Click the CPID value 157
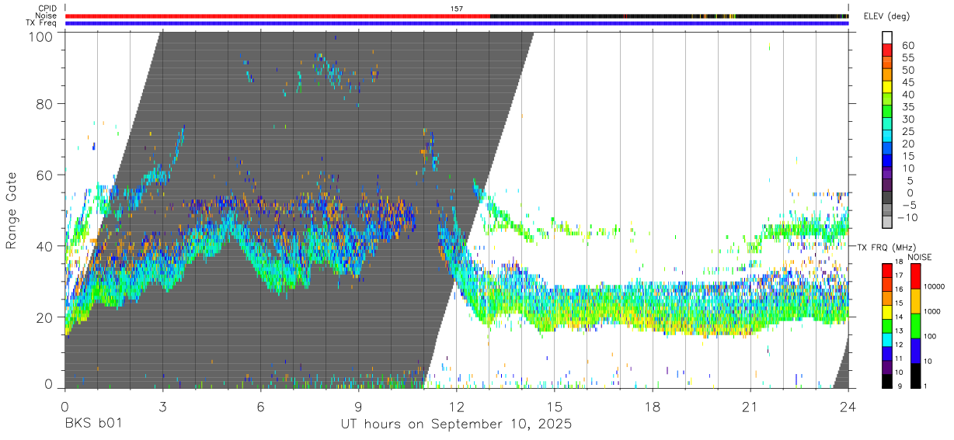Image resolution: width=954 pixels, height=440 pixels. pos(456,9)
